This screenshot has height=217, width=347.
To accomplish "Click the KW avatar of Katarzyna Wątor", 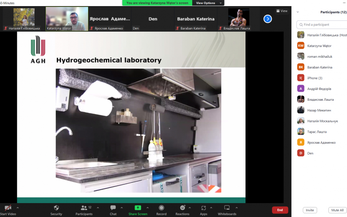I will 301,46.
